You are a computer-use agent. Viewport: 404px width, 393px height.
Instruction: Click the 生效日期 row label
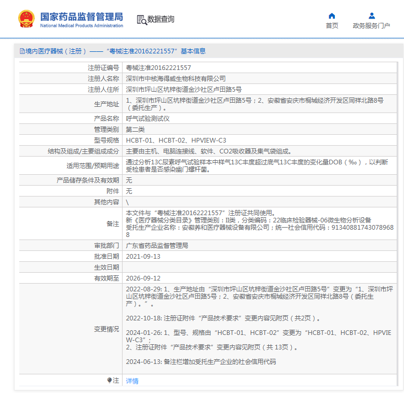coord(106,268)
